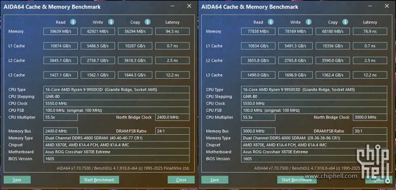Select the 76.9 ns memory latency field
396x190 pixels.
coord(370,31)
